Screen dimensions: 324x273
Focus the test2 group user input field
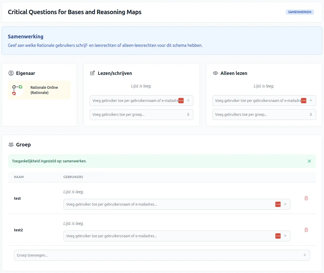tap(167, 236)
